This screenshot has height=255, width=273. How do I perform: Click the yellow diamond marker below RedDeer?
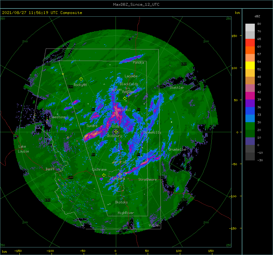point(125,99)
